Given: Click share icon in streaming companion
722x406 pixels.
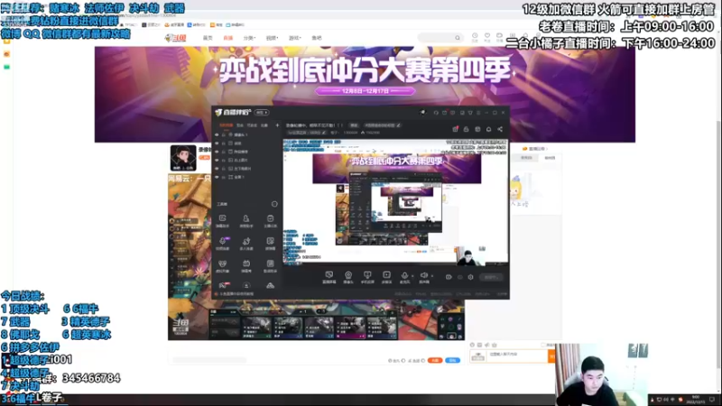Looking at the screenshot, I should 500,129.
